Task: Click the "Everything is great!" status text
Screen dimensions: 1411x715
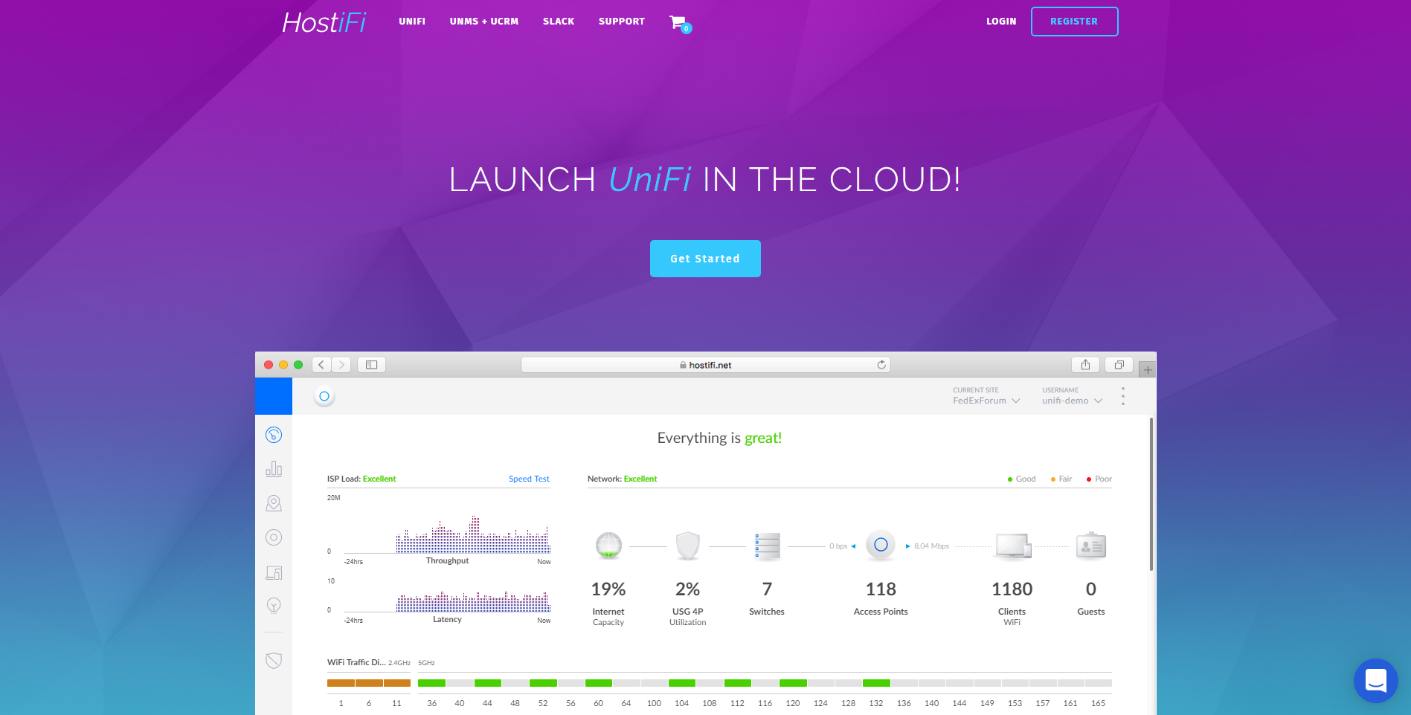Action: [719, 438]
